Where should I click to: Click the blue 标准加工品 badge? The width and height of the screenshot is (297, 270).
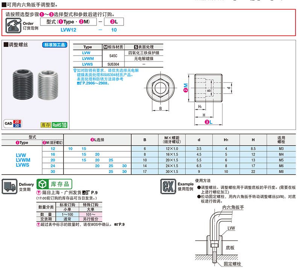tap(55, 45)
